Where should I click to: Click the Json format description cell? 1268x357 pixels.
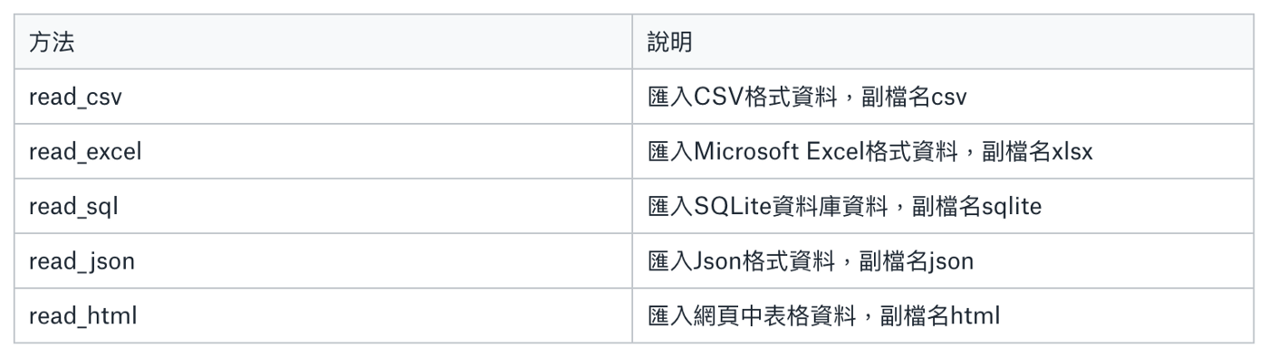point(943,261)
